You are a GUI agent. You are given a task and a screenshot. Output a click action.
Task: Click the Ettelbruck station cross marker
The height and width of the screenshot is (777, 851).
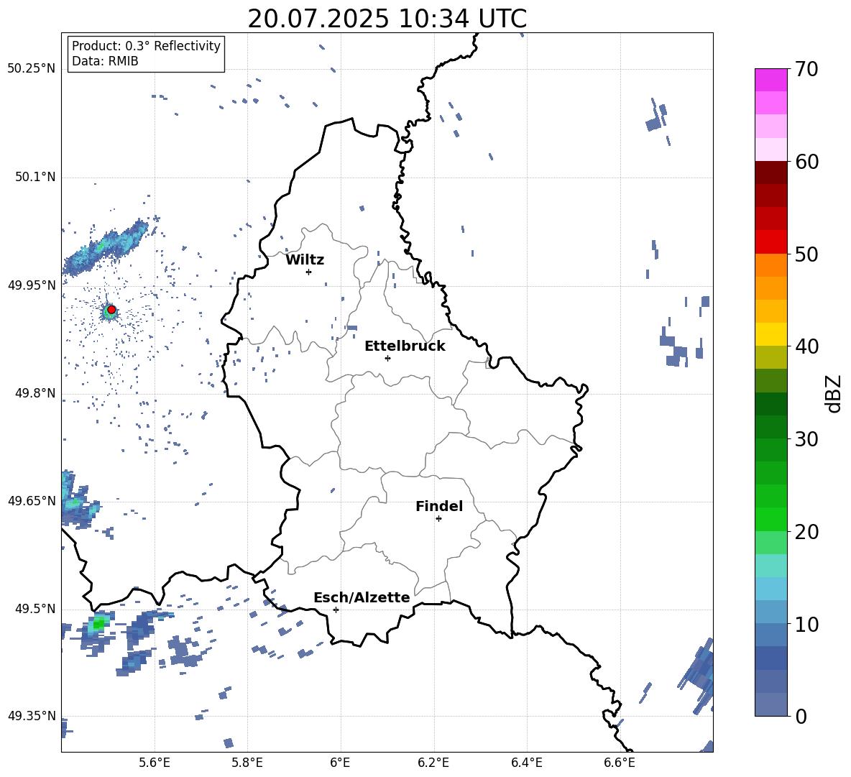[x=387, y=358]
